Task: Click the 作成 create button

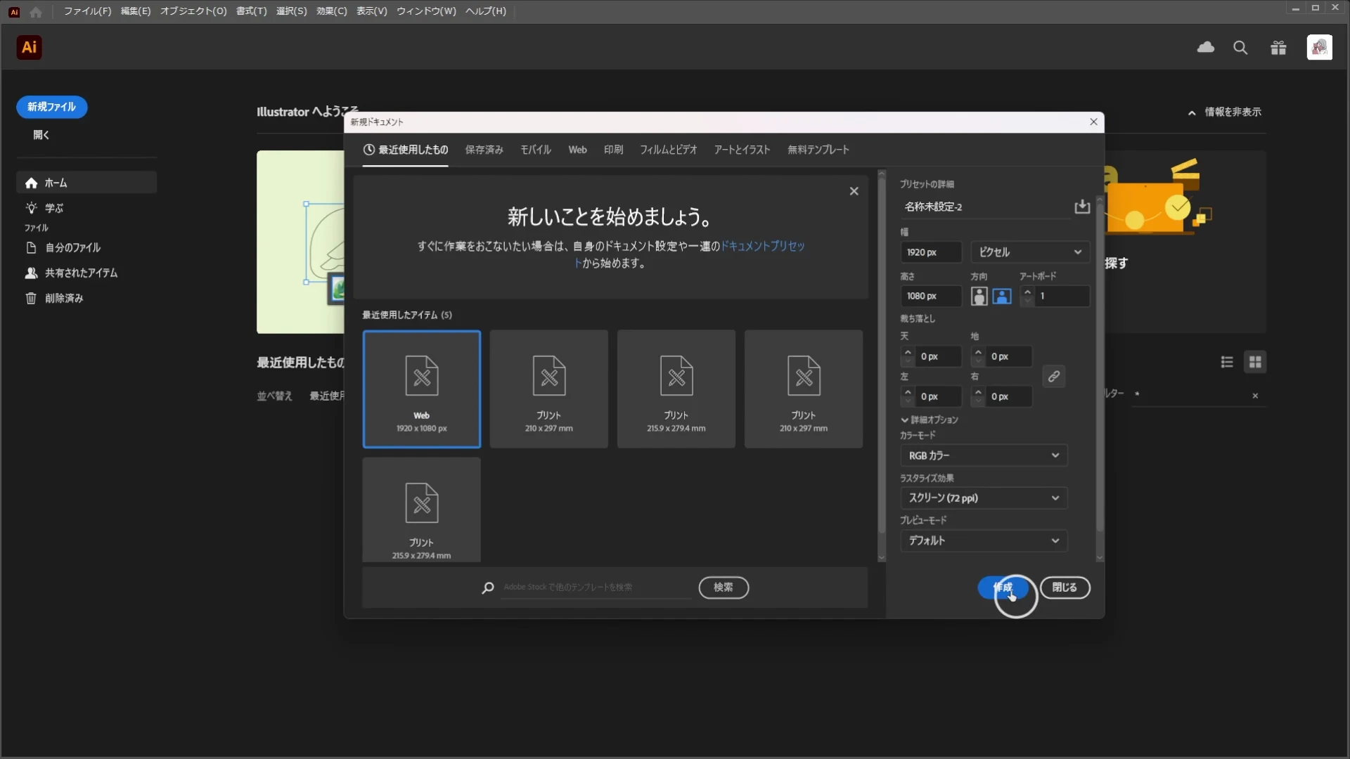Action: (1003, 588)
